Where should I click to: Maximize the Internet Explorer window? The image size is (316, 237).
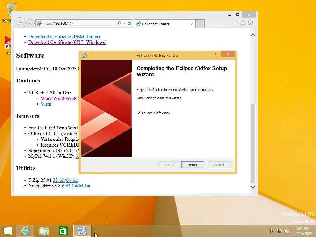point(238,15)
